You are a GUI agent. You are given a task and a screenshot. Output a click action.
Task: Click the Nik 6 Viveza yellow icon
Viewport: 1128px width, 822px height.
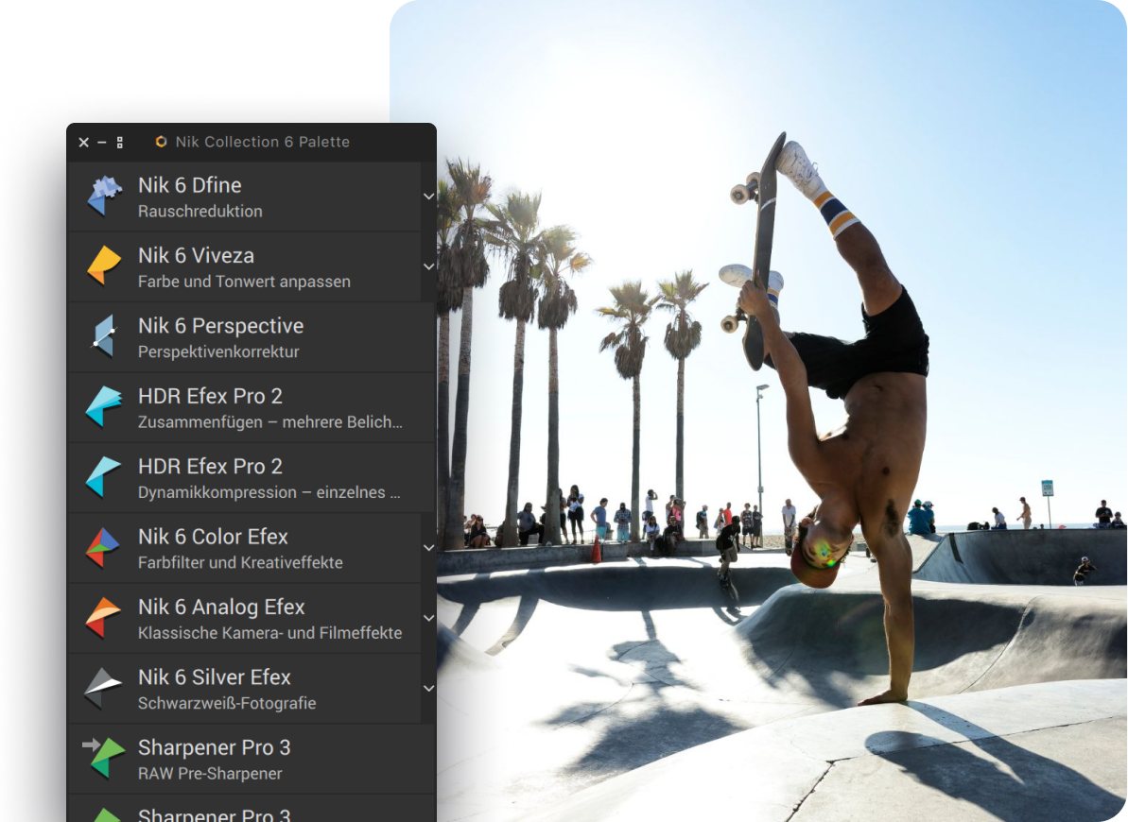coord(104,266)
